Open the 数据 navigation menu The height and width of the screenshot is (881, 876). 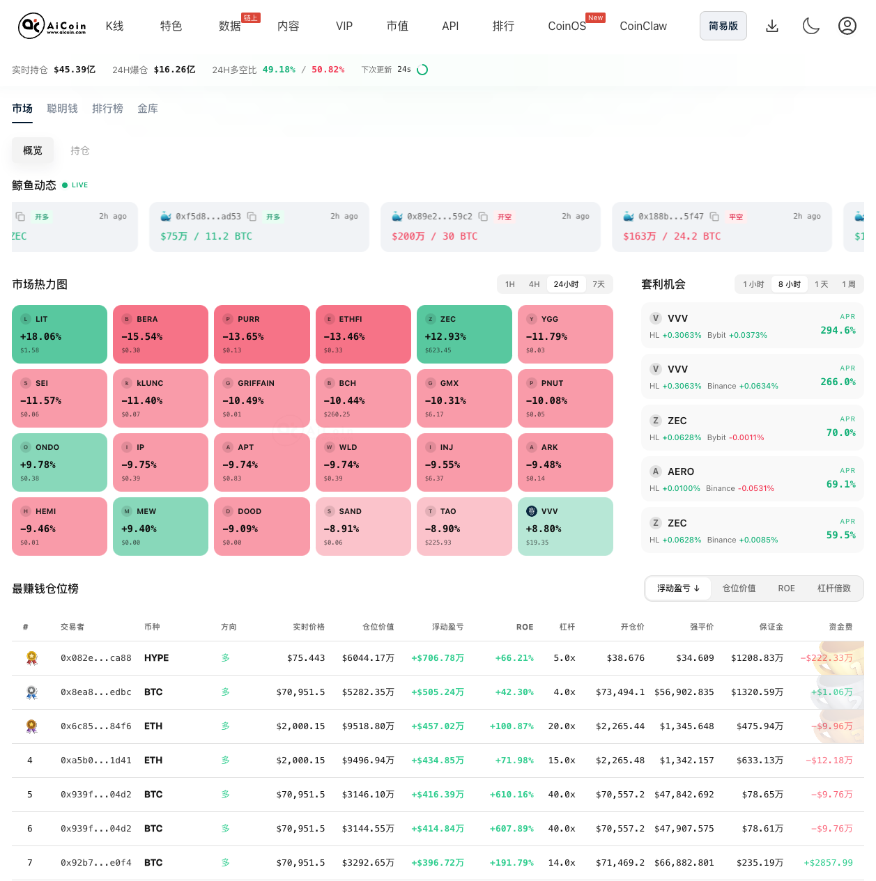pyautogui.click(x=230, y=26)
